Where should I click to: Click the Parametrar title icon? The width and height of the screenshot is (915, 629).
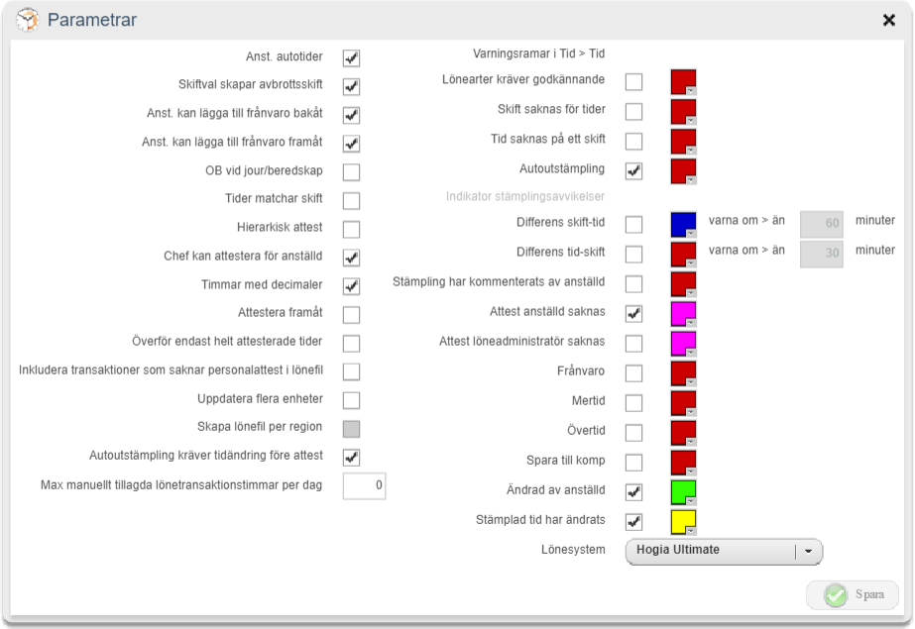[28, 20]
